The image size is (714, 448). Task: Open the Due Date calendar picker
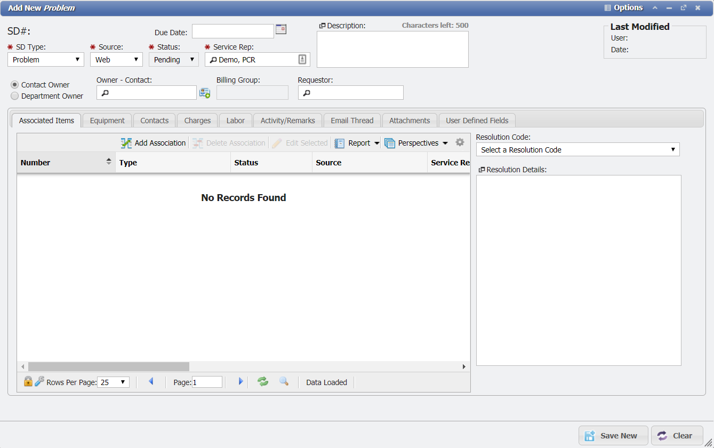tap(281, 29)
